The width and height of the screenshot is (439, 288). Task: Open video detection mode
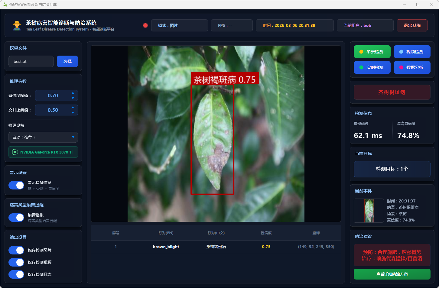(412, 52)
